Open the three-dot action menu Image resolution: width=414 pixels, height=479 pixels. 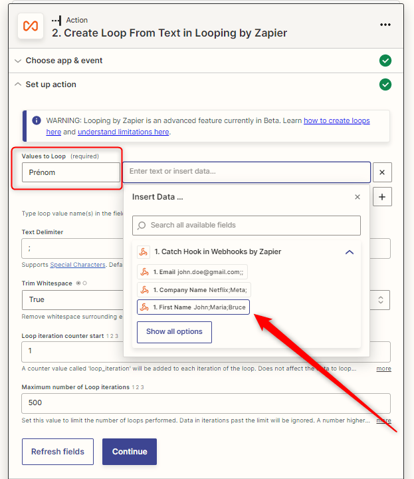385,25
